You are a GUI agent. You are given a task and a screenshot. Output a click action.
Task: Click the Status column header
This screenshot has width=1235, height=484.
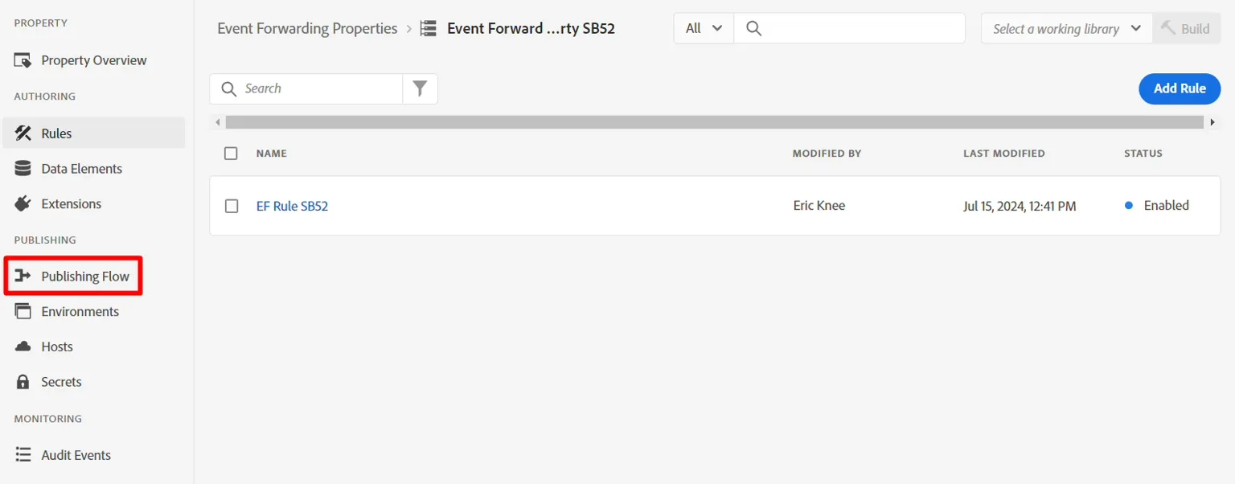coord(1143,154)
